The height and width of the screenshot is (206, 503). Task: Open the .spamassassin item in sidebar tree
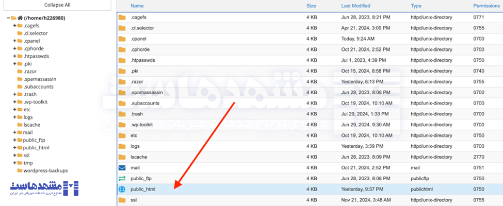[40, 79]
